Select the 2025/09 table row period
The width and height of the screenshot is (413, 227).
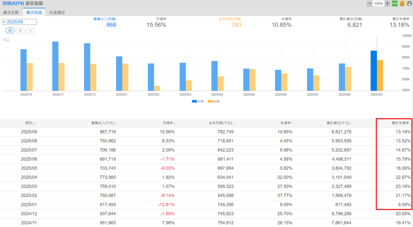pos(29,132)
